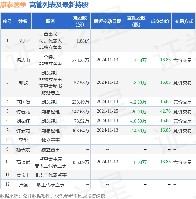Click 独立董事 in 杨长东's row
196x199 pixels.
pos(50,150)
